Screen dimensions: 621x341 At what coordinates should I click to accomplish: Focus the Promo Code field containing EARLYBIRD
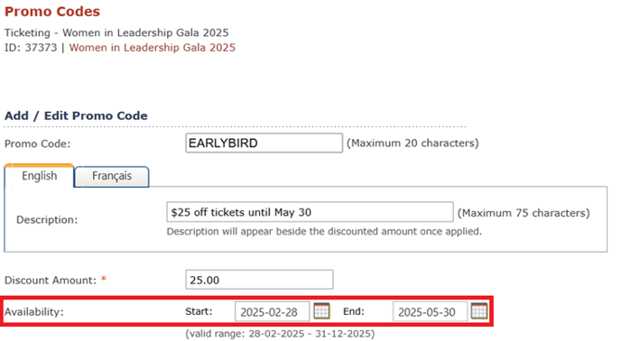pyautogui.click(x=264, y=143)
